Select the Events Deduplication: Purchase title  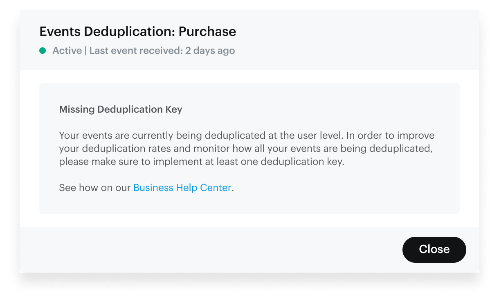click(137, 31)
